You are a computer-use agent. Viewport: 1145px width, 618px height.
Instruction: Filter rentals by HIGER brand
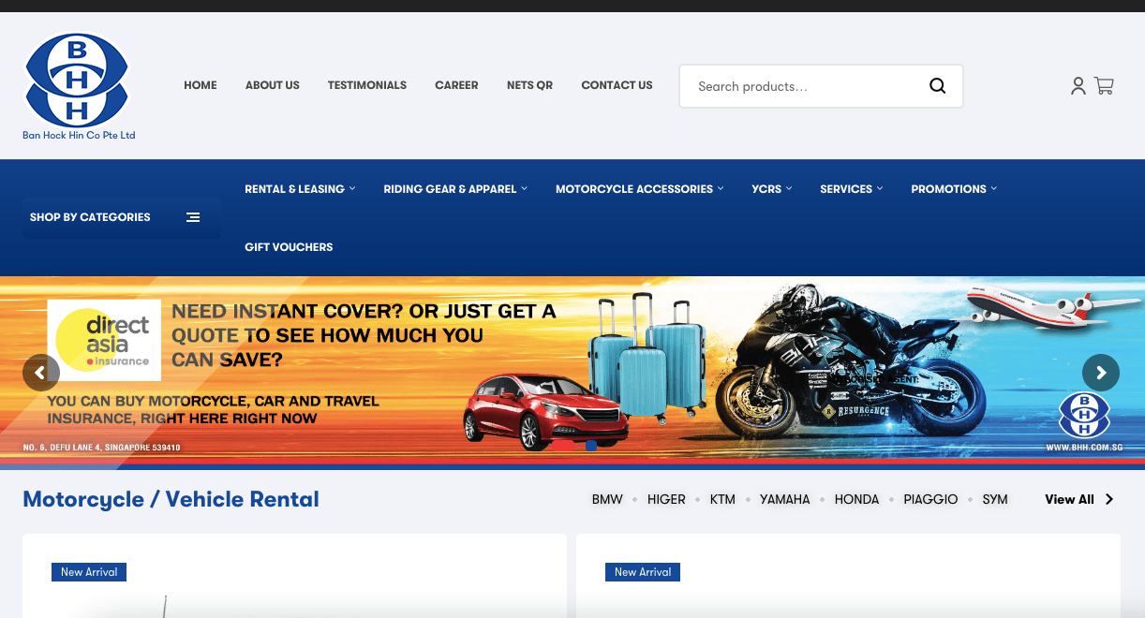666,499
